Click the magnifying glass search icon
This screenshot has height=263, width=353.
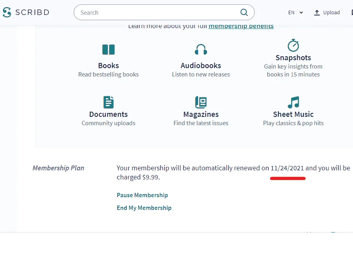[x=244, y=12]
